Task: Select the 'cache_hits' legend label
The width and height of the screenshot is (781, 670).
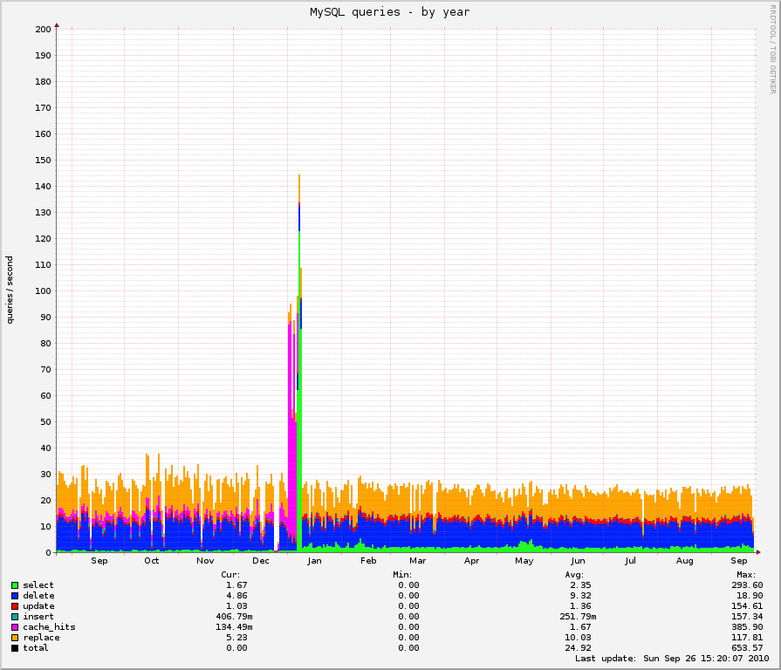Action: pos(49,627)
